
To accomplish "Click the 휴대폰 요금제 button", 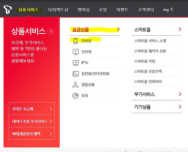I will [32, 109].
